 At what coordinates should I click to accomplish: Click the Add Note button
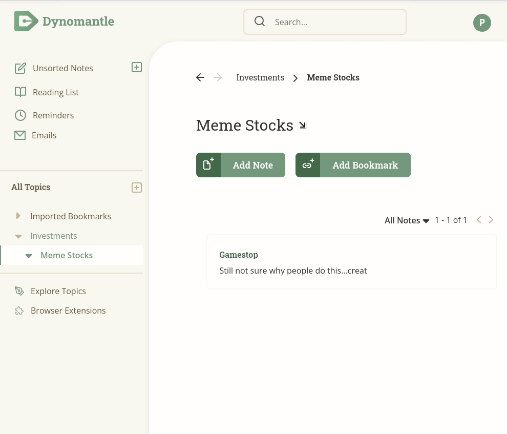coord(241,165)
